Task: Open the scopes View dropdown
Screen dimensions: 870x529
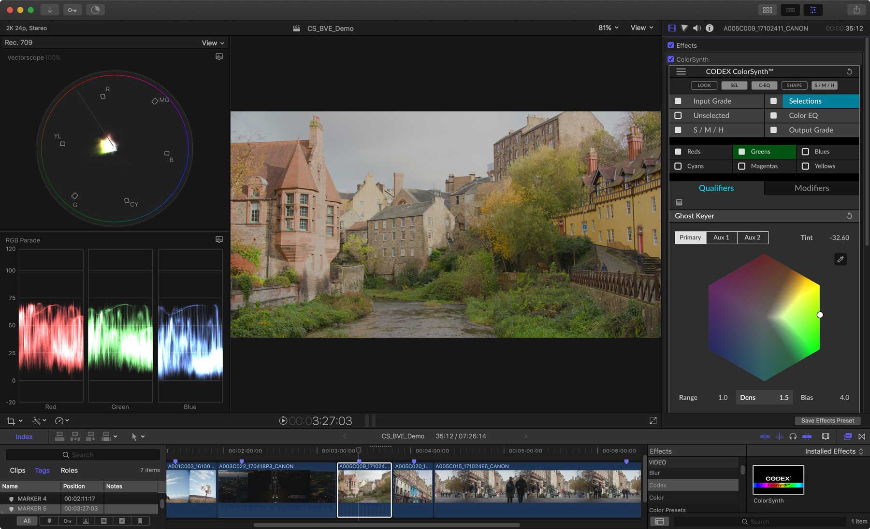Action: pyautogui.click(x=213, y=43)
